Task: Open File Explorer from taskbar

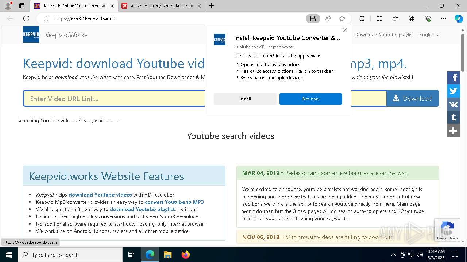Action: point(167,255)
